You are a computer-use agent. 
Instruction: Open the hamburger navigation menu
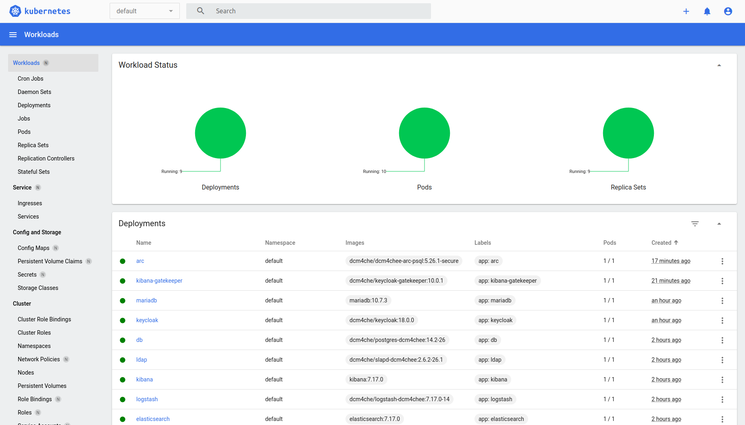click(13, 35)
